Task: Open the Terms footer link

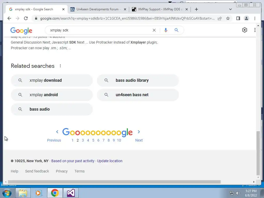Action: coord(79,171)
